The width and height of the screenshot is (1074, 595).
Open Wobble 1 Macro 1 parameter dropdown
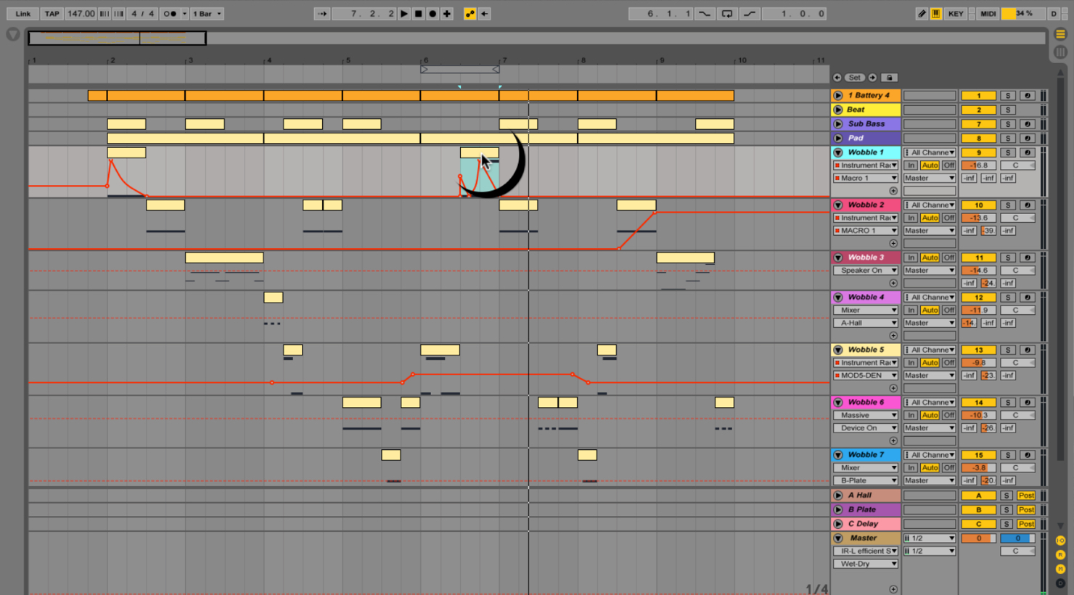866,178
